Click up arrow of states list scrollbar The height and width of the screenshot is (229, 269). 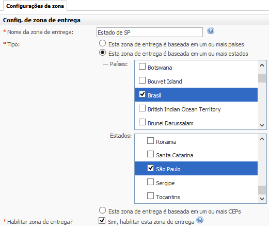262,139
